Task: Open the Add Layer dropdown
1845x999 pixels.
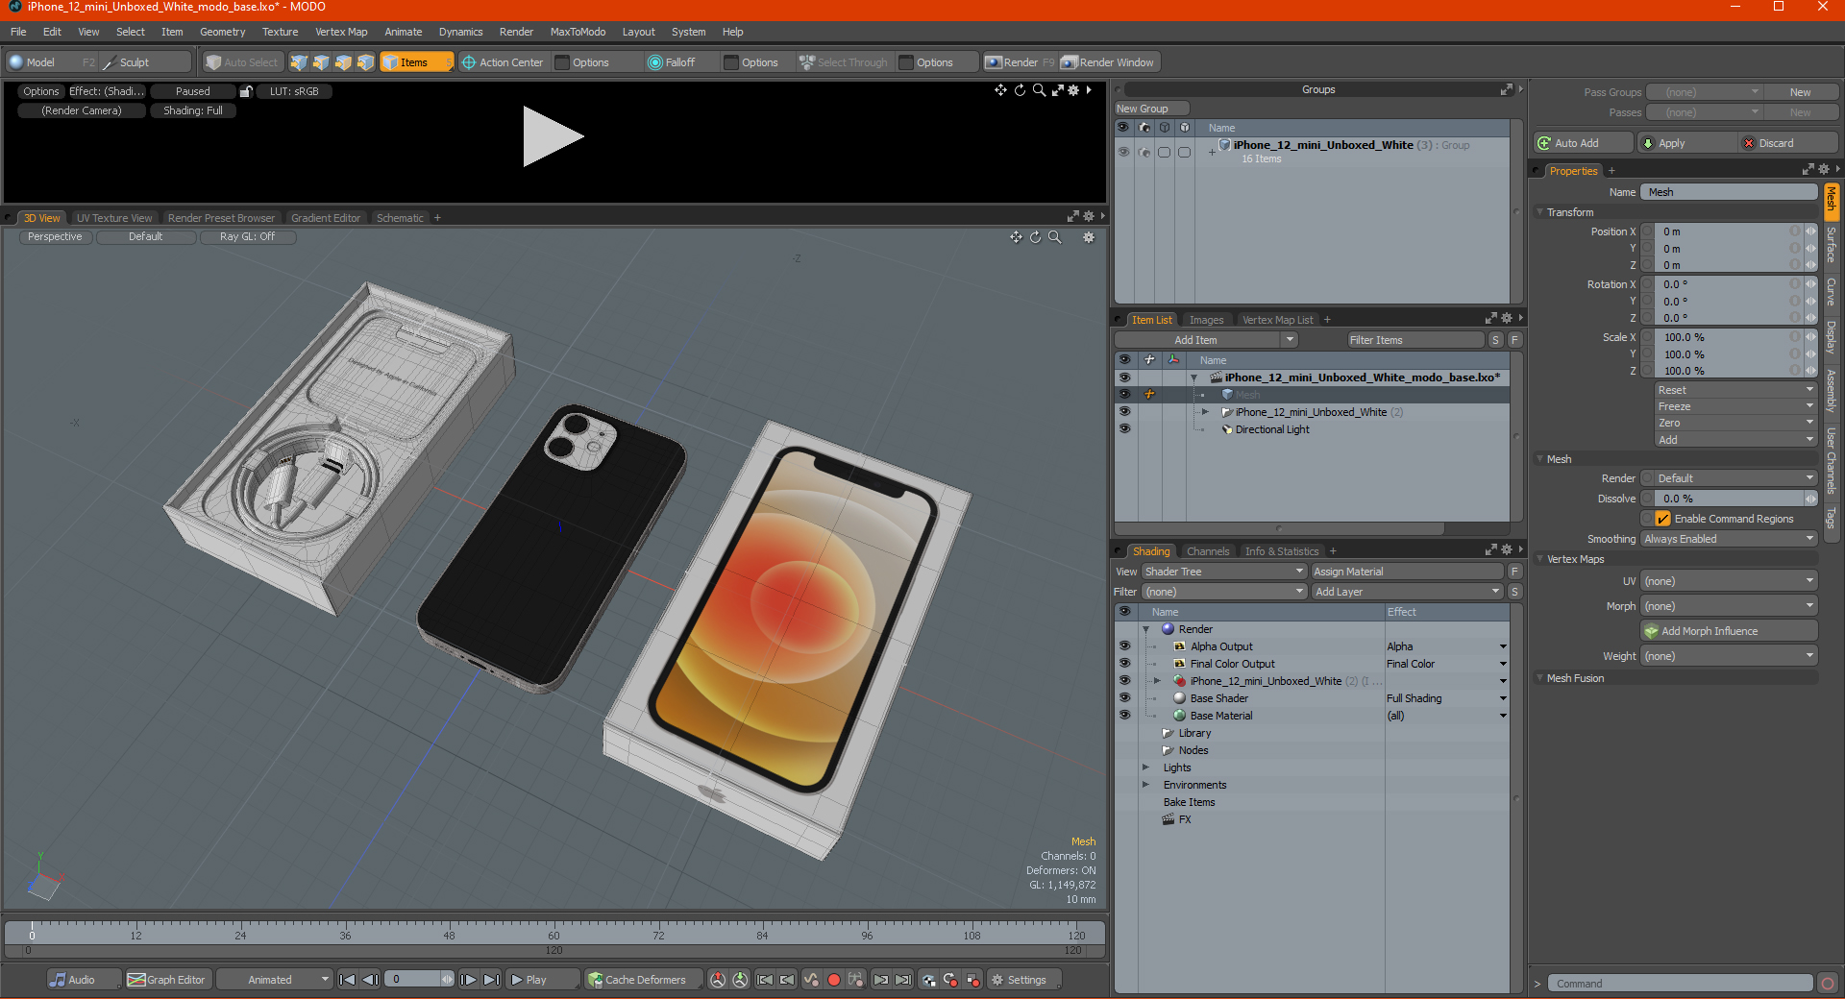Action: coord(1408,592)
